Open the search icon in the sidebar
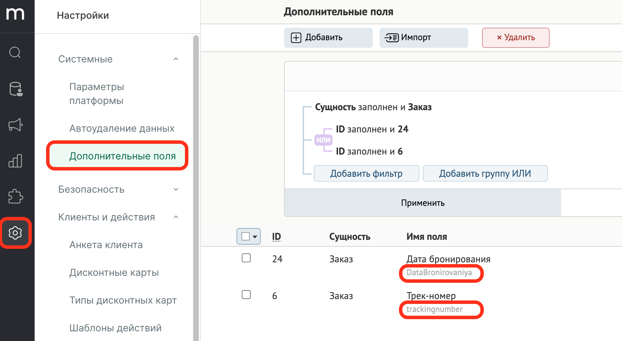The width and height of the screenshot is (622, 341). click(x=15, y=53)
